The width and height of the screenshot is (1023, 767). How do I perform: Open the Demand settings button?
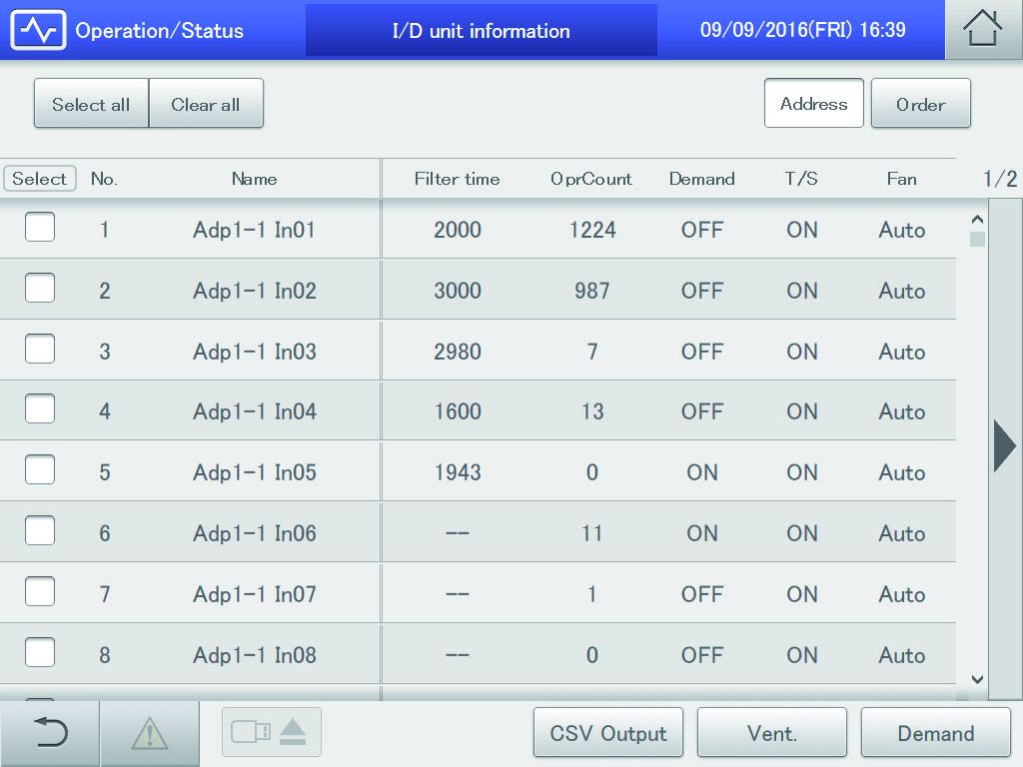(935, 734)
